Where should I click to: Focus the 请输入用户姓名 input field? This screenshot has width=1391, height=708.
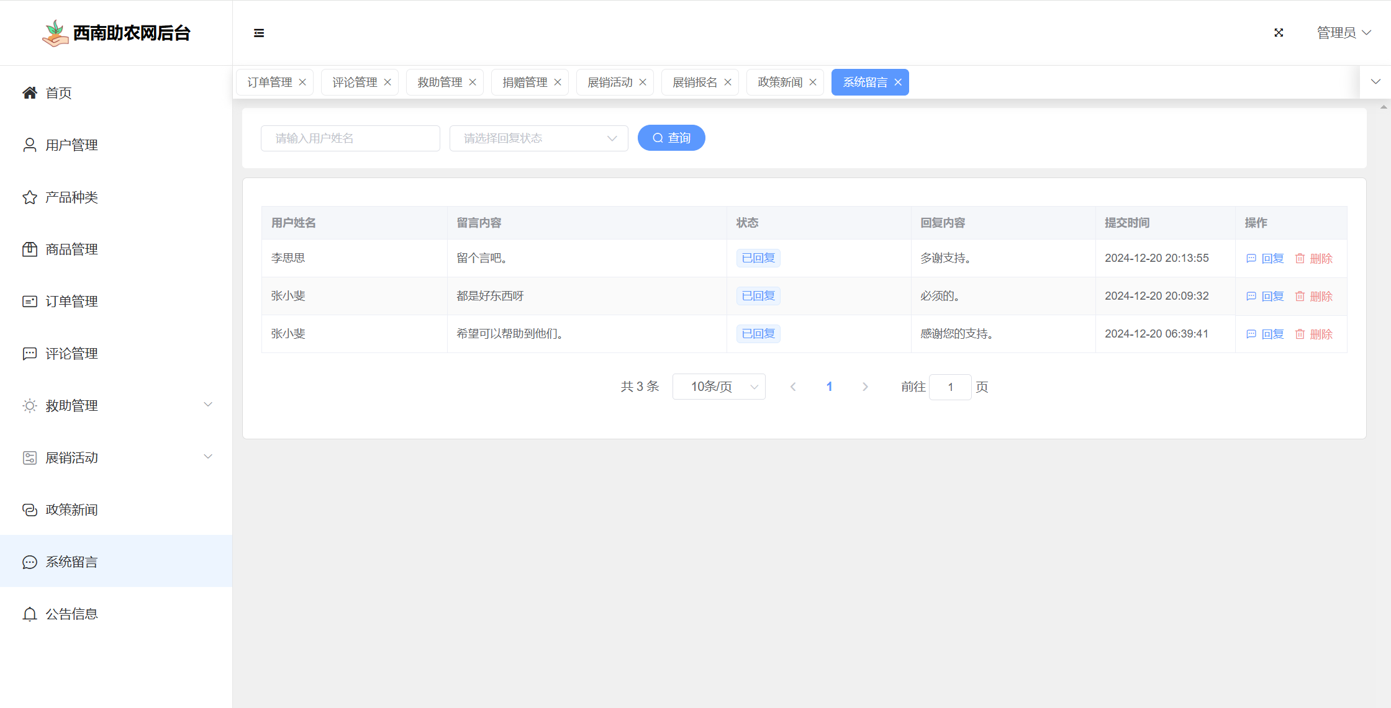pos(350,138)
